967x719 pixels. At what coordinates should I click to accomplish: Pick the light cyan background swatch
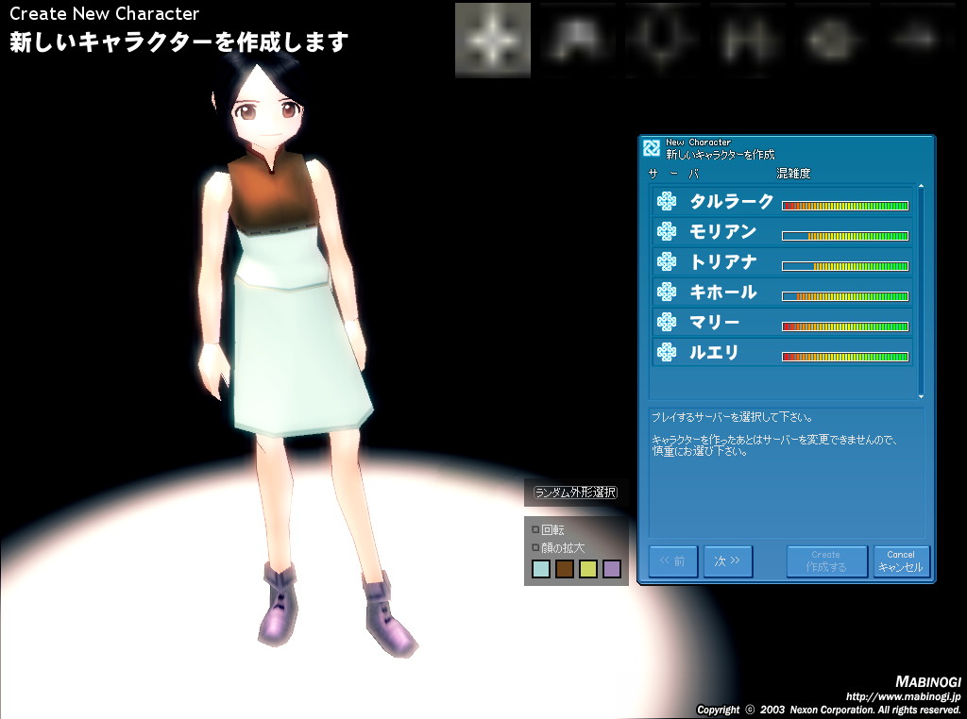[541, 569]
